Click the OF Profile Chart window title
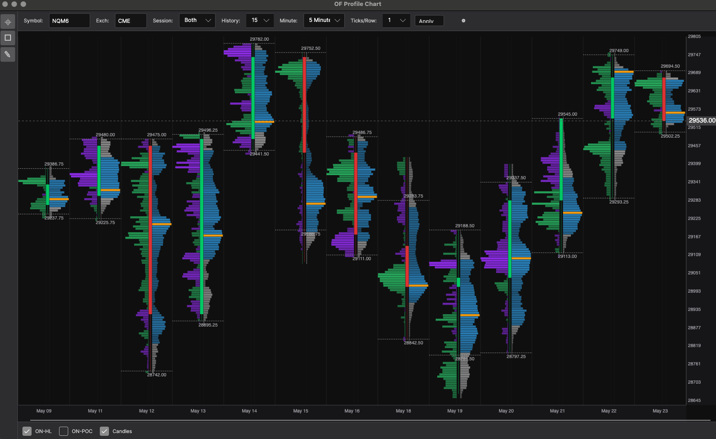 [358, 4]
